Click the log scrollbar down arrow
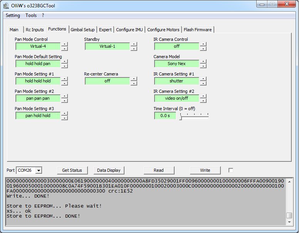 (x=289, y=222)
